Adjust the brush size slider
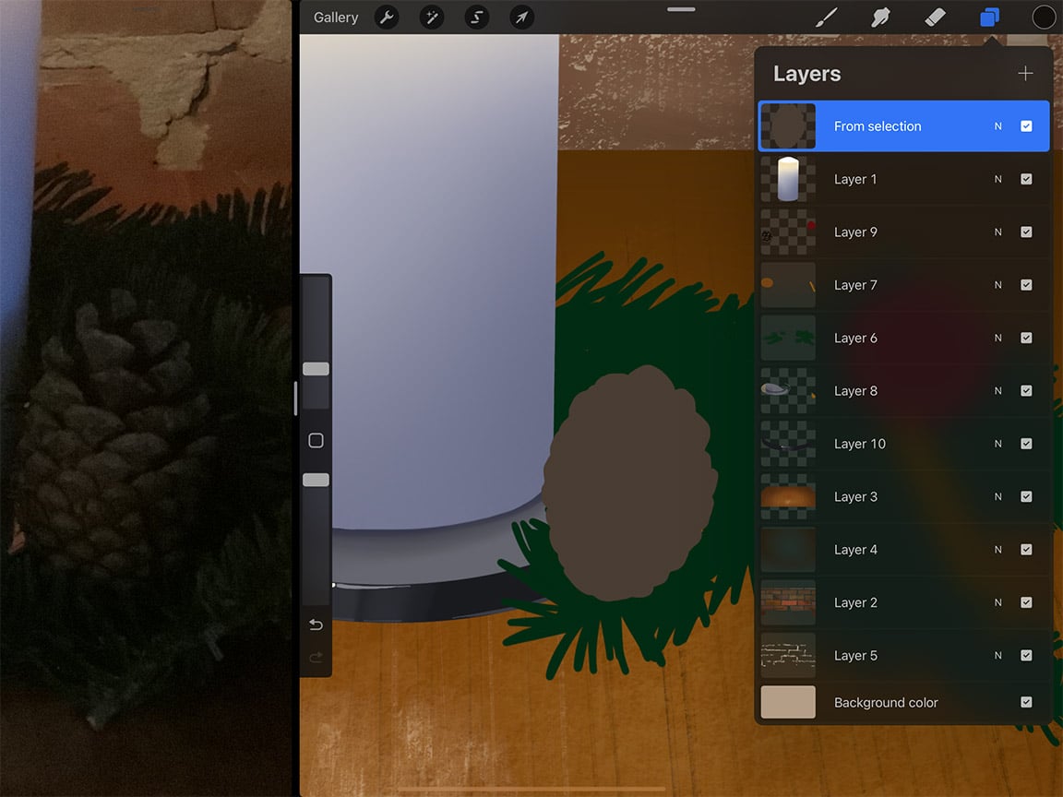 (x=316, y=368)
